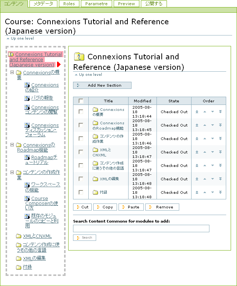Move XMLの編集 row up one
This screenshot has height=286, width=237.
point(205,179)
